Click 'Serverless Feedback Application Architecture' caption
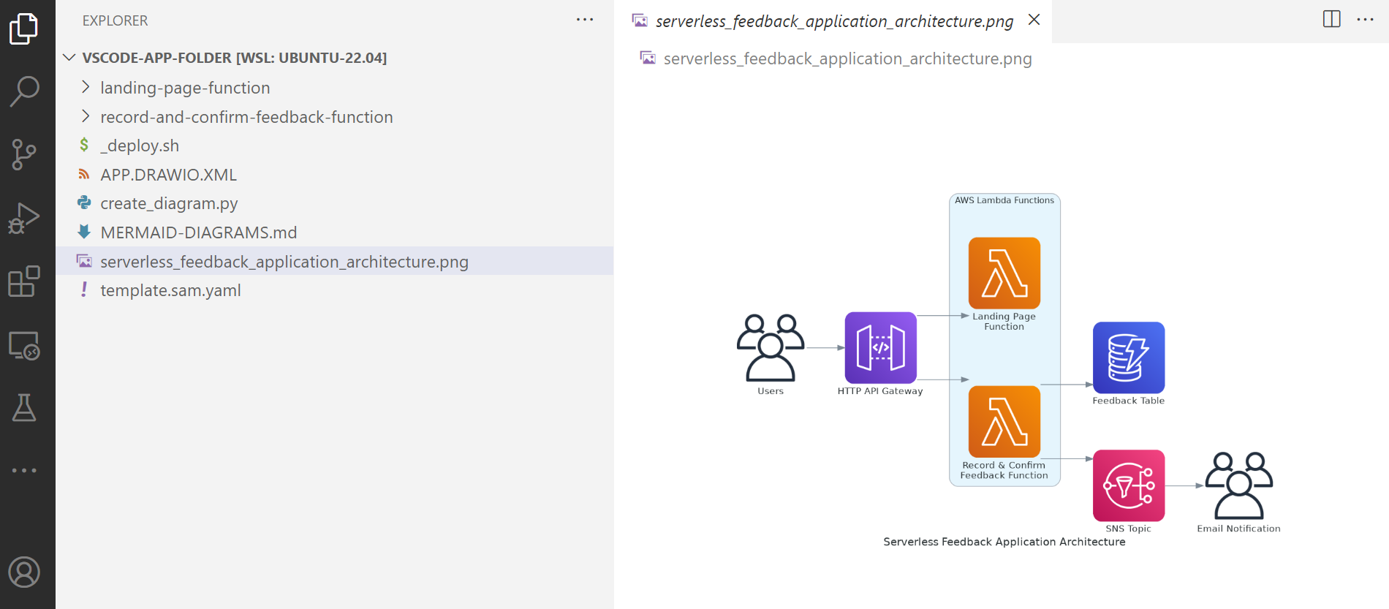Image resolution: width=1389 pixels, height=609 pixels. tap(1004, 542)
